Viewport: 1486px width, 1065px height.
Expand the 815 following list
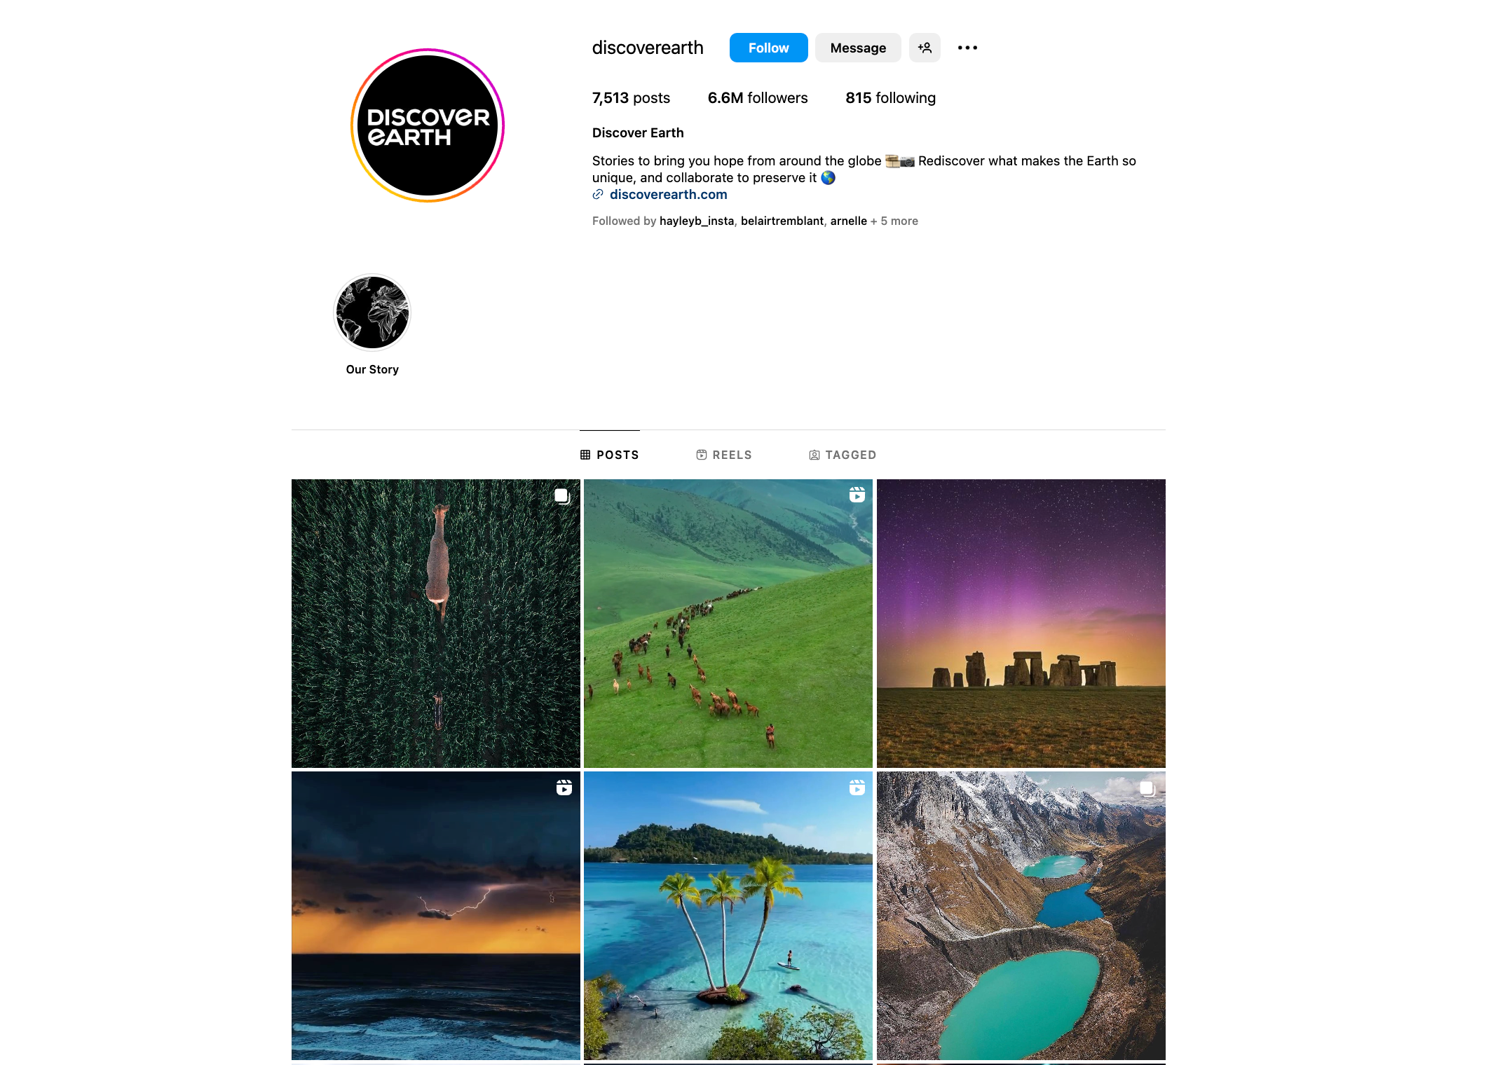point(887,98)
